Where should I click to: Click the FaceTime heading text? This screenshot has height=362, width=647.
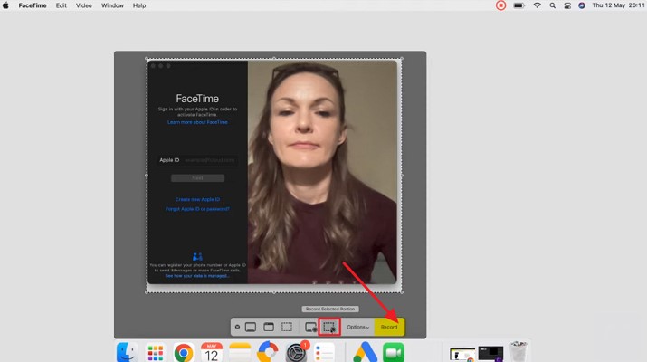point(197,99)
